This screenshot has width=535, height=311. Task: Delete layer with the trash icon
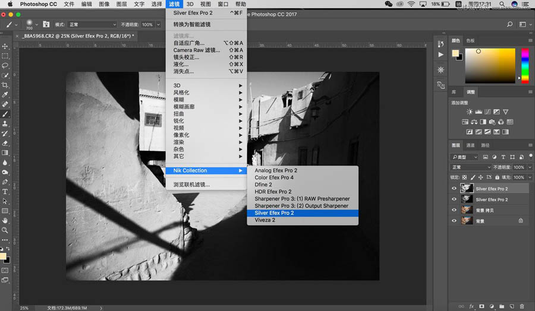point(522,306)
